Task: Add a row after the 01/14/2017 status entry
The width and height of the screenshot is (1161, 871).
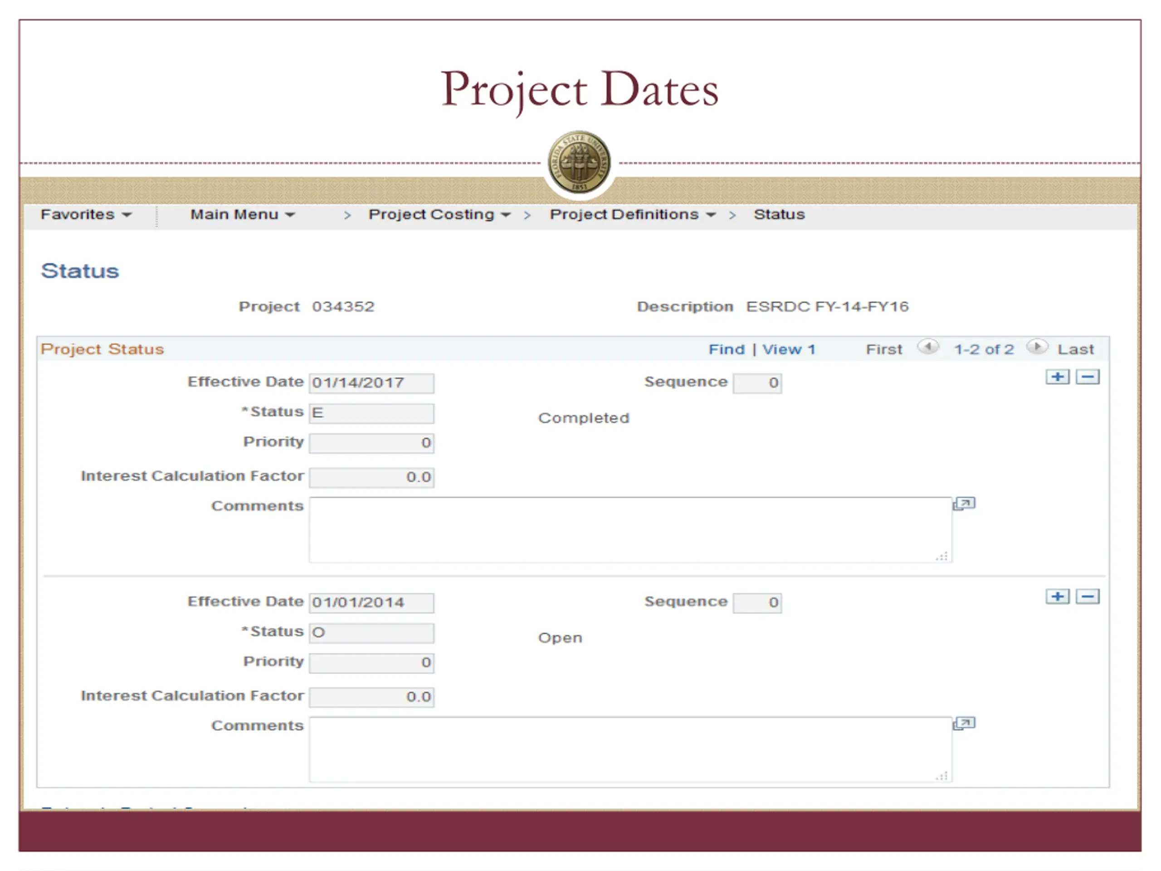Action: click(1057, 377)
